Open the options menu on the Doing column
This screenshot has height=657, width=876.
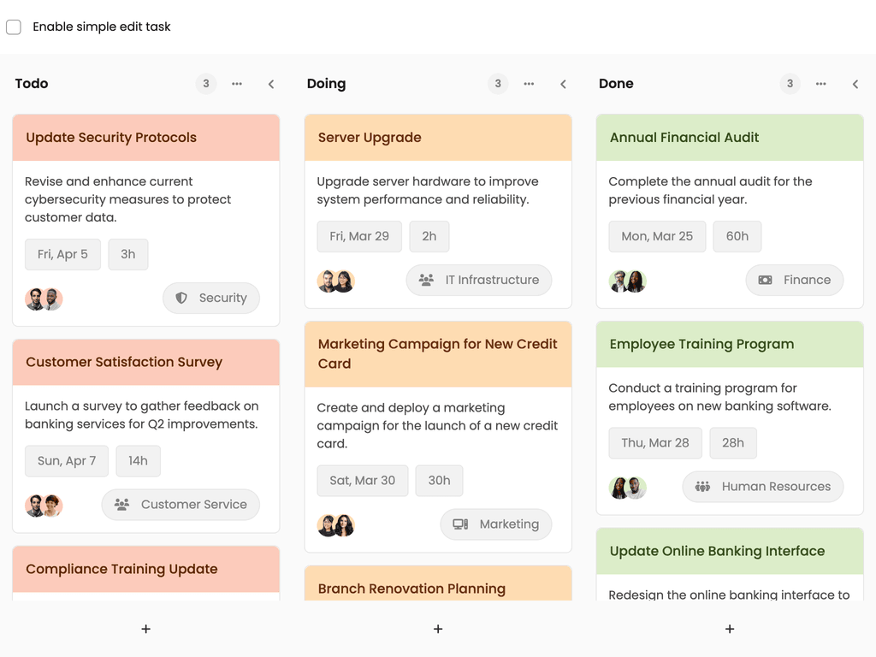[529, 84]
